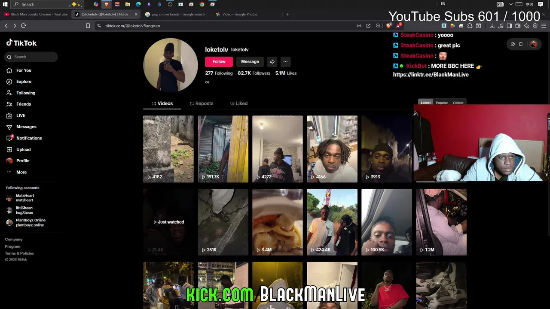Sort videos by Oldest
This screenshot has width=550, height=309.
pos(458,103)
